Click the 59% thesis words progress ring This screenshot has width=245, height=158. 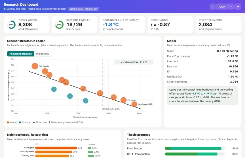(x=11, y=25)
